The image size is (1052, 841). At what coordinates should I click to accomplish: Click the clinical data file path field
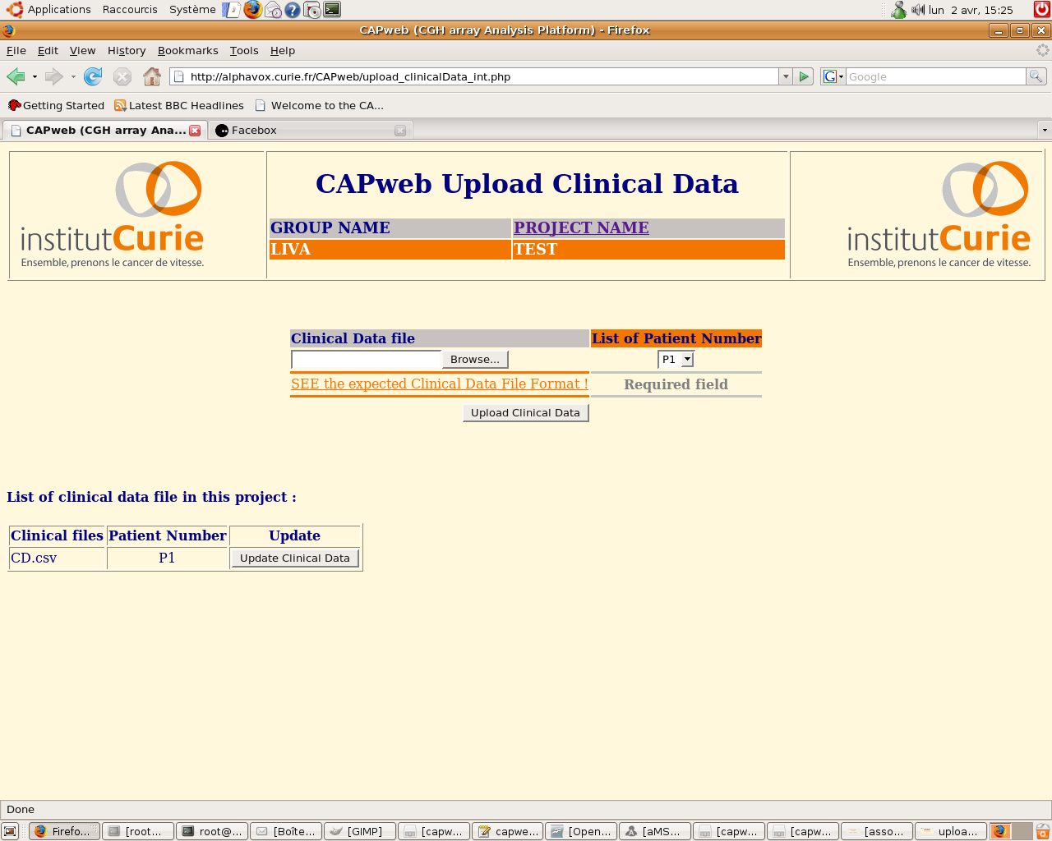pyautogui.click(x=367, y=360)
